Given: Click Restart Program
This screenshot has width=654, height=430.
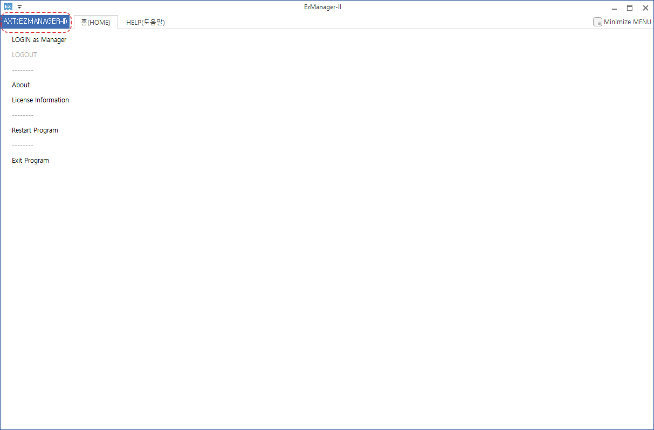Looking at the screenshot, I should 35,130.
